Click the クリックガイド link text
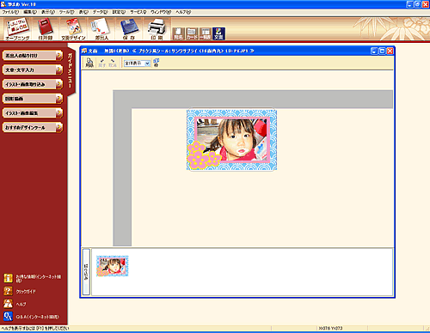This screenshot has height=333, width=430. pos(26,292)
